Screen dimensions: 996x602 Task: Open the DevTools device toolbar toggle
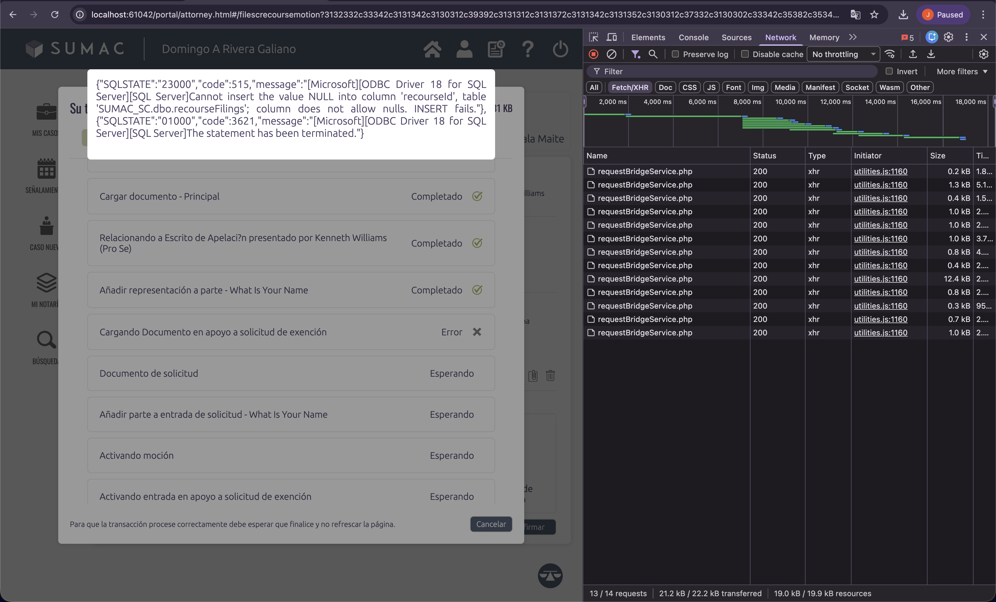612,37
